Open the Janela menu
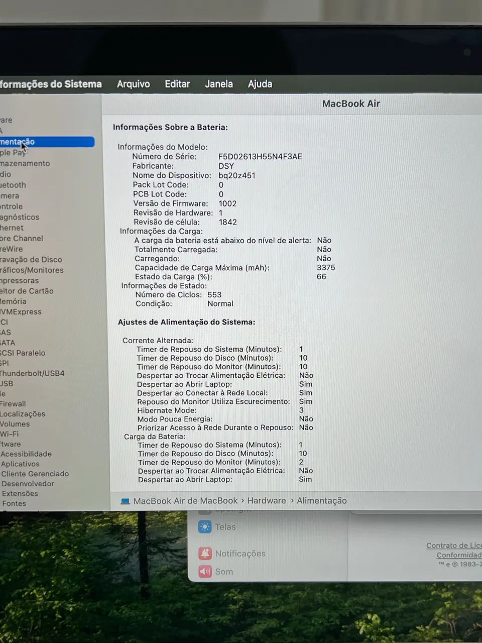The image size is (482, 643). (219, 84)
